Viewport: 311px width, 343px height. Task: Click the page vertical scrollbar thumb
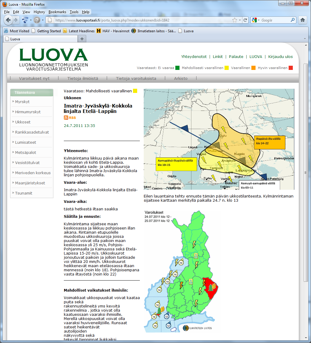[x=306, y=172]
